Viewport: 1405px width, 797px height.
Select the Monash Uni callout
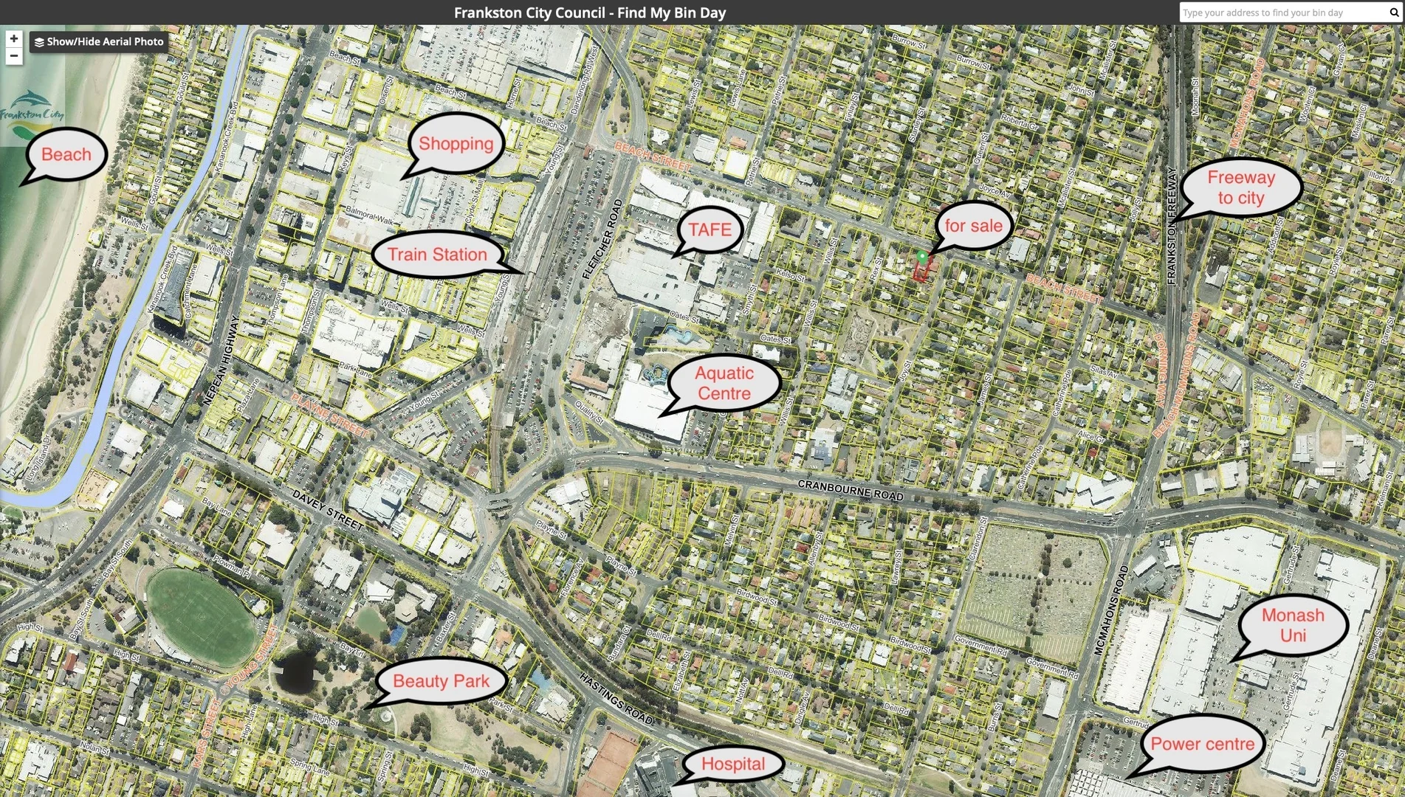tap(1292, 625)
